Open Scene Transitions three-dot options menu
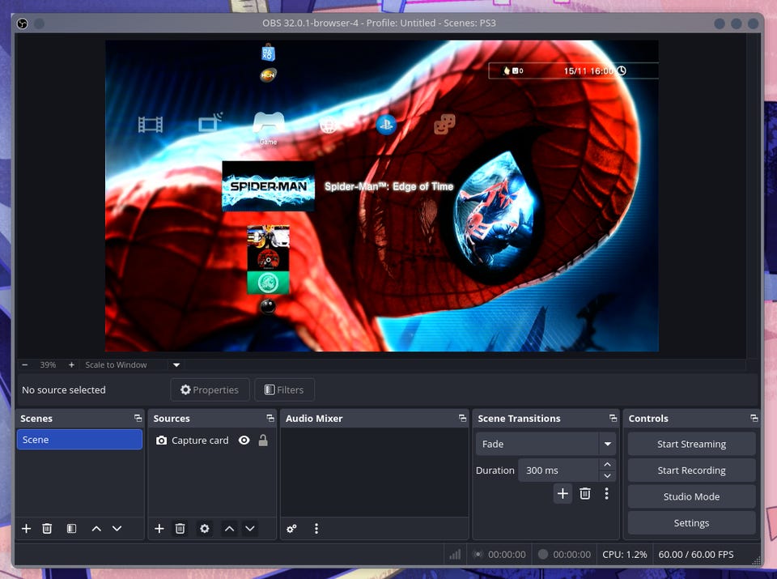777x579 pixels. tap(606, 493)
